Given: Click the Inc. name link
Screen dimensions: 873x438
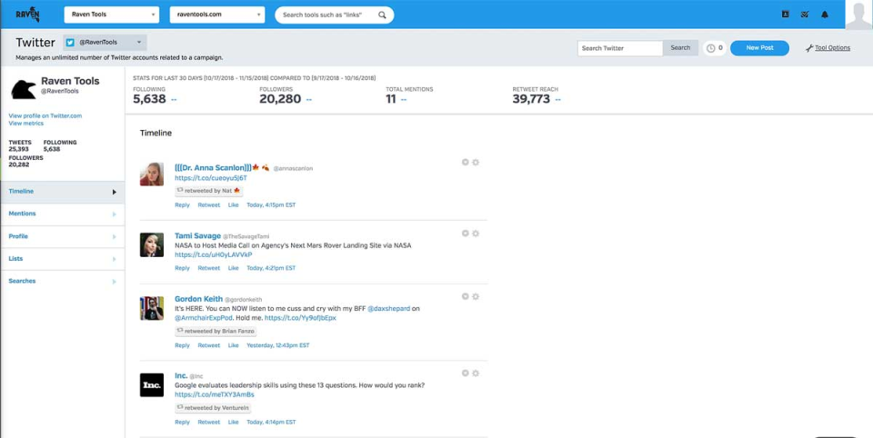Looking at the screenshot, I should click(x=181, y=375).
